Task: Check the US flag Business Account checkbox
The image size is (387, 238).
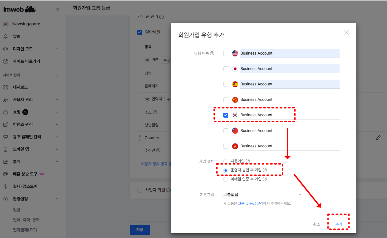Action: coord(226,53)
